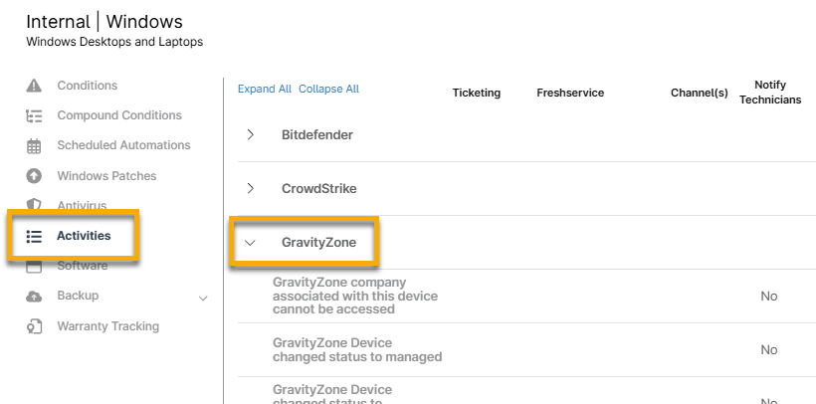Viewport: 816px width, 404px height.
Task: Toggle Notify Technicians for status changed to managed
Action: (768, 350)
